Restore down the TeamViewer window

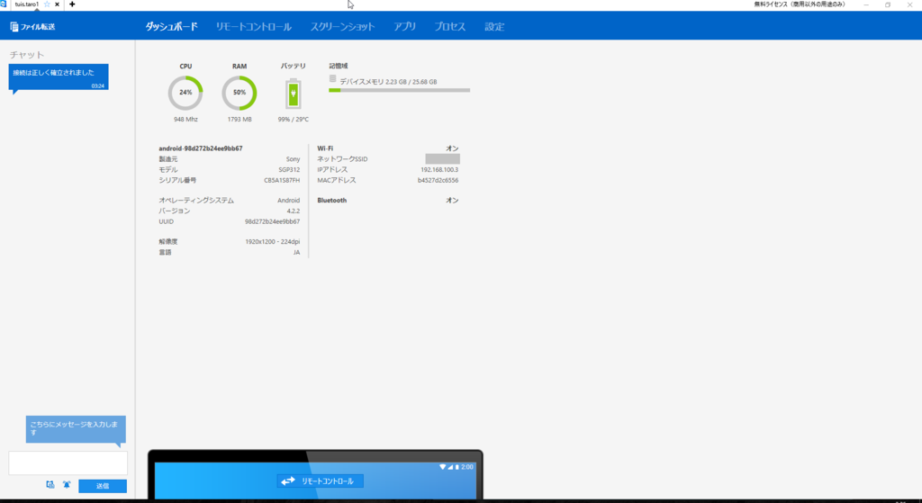tap(888, 4)
